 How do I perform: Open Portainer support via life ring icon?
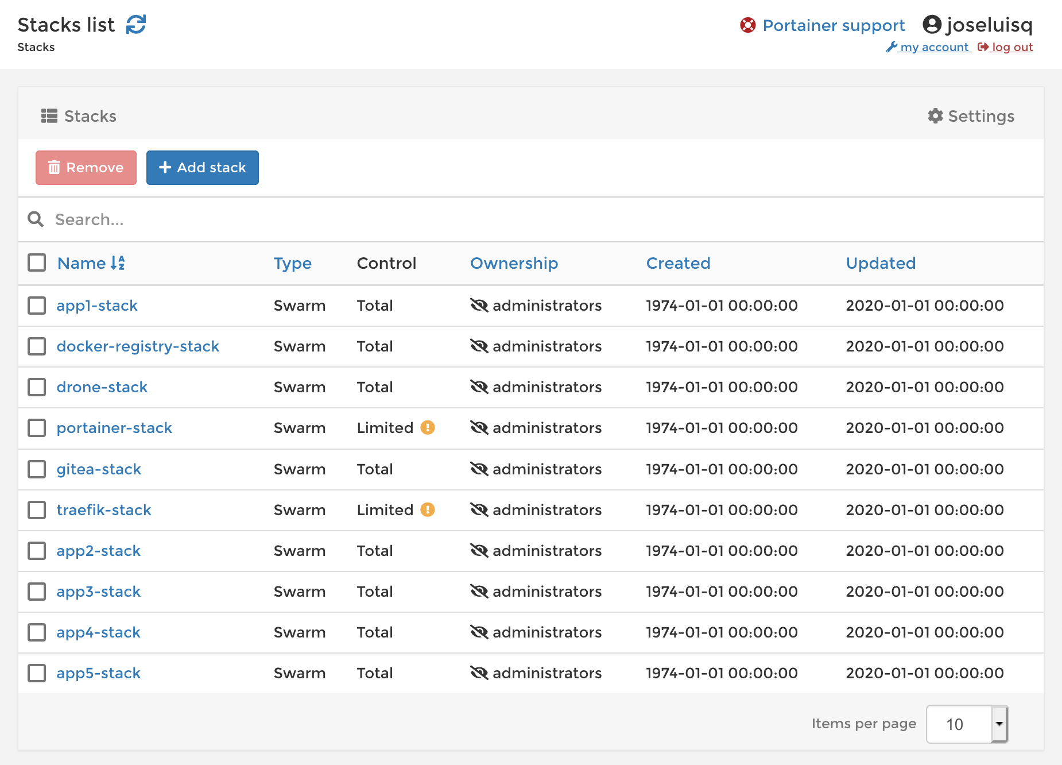(x=748, y=25)
